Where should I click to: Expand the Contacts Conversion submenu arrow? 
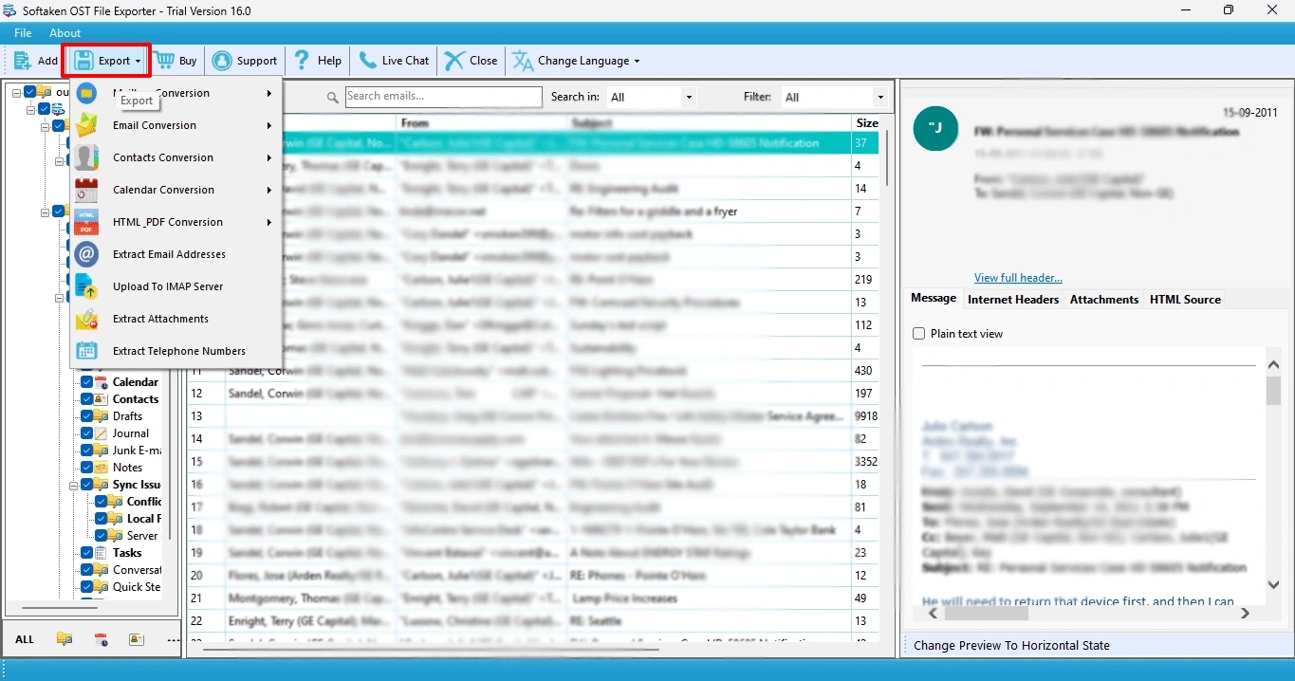pos(269,157)
